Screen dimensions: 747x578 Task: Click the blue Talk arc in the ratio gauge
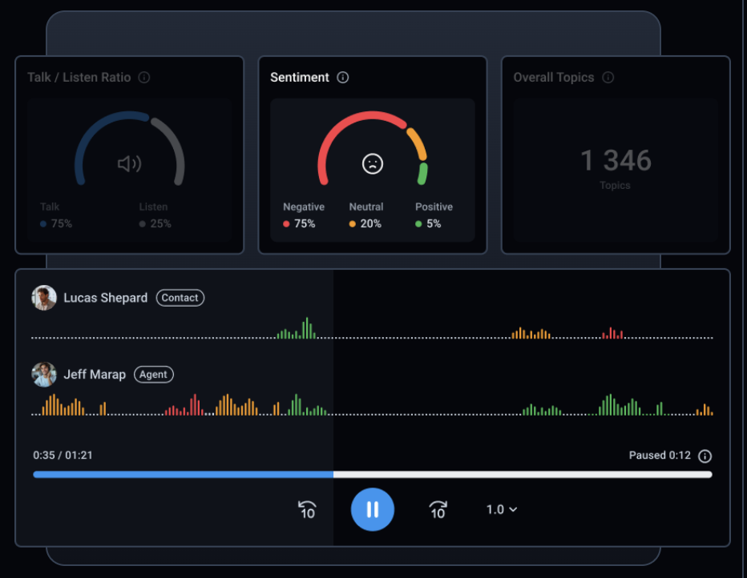tap(95, 133)
